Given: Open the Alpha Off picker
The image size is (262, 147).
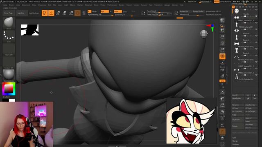Looking at the screenshot, I should pyautogui.click(x=9, y=49).
